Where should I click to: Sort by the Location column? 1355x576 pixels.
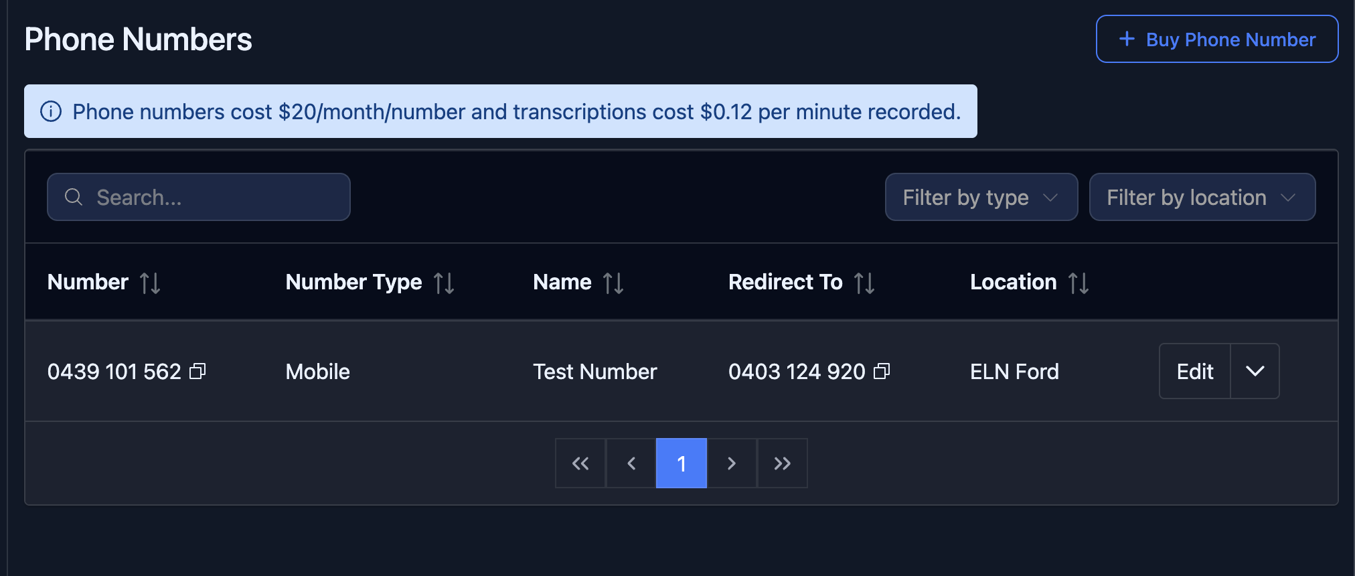pos(1079,283)
